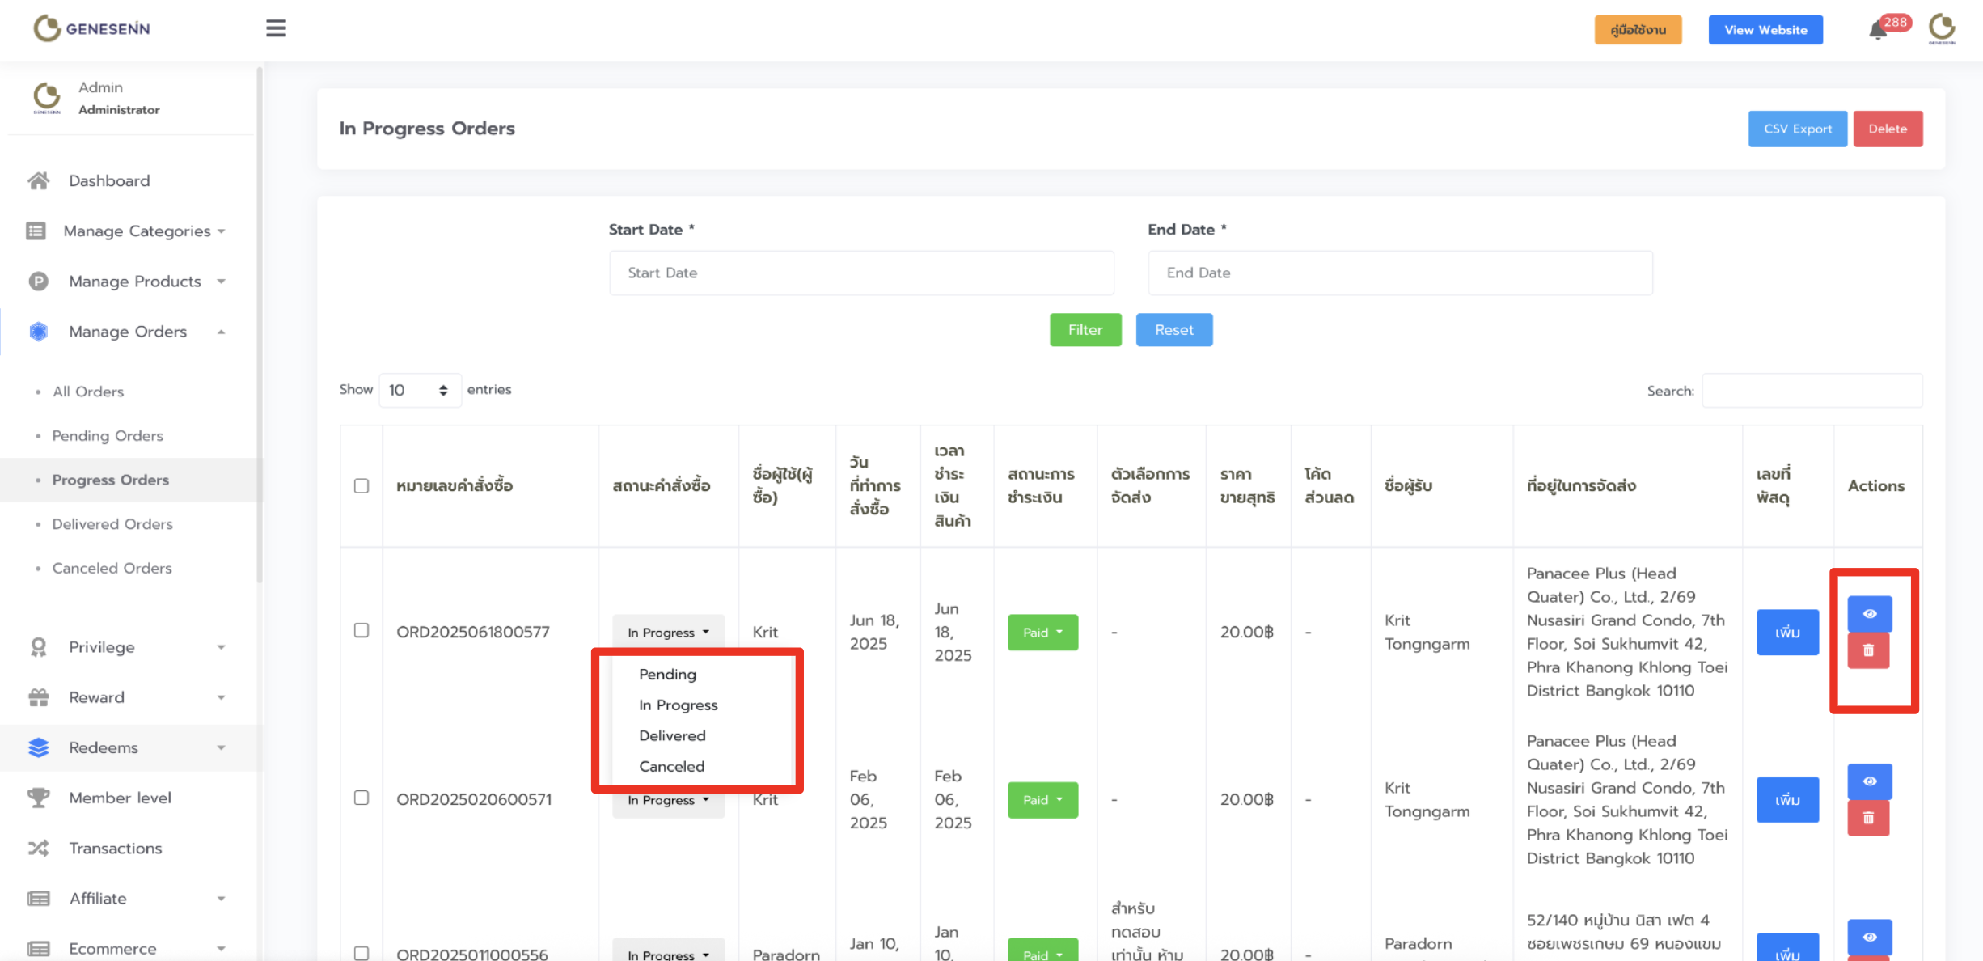Select Canceled from the status dropdown menu

(x=671, y=766)
